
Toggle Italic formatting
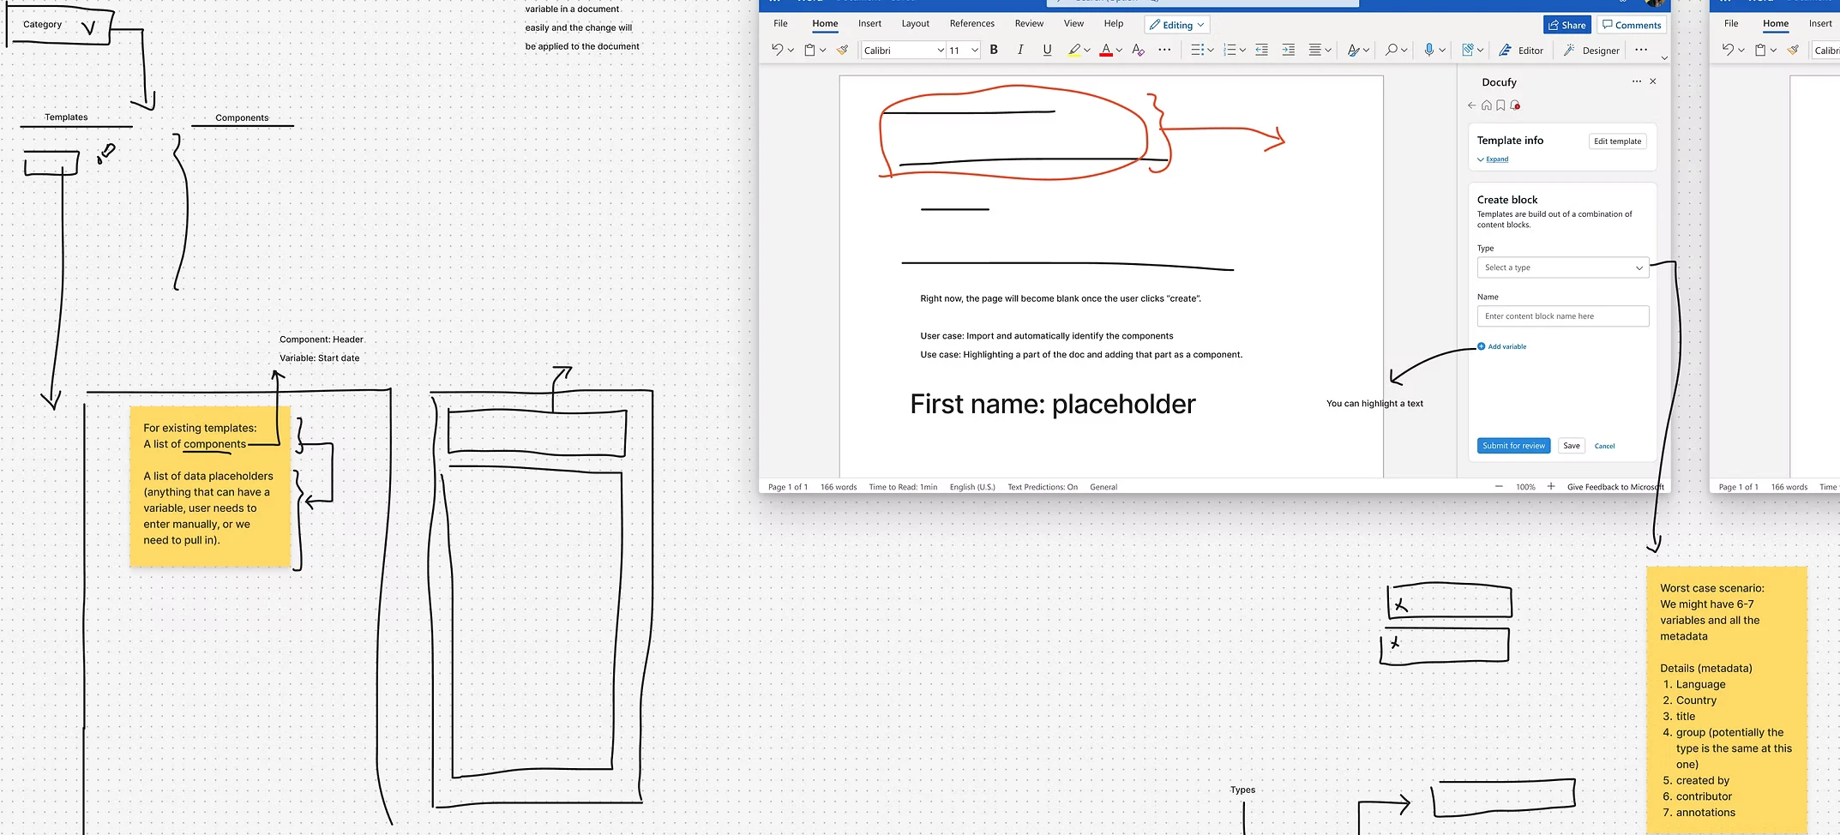click(1020, 50)
